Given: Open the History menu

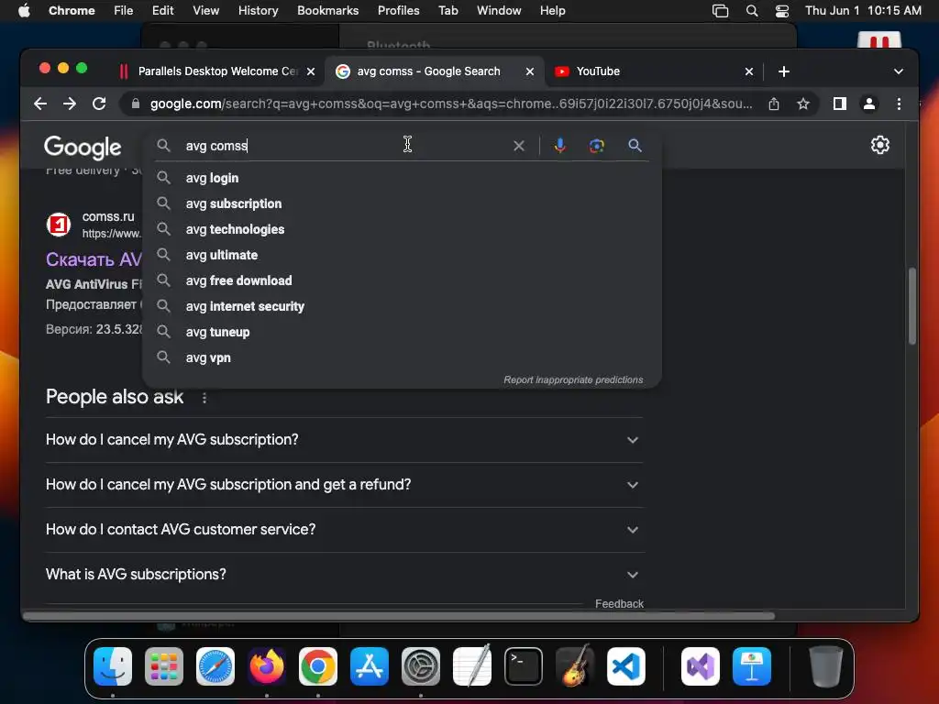Looking at the screenshot, I should (258, 11).
